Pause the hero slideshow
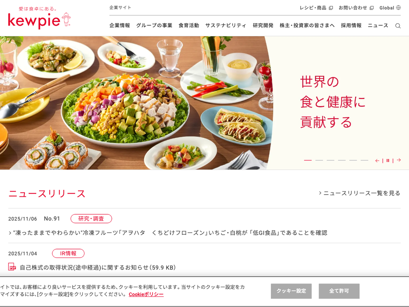The height and width of the screenshot is (307, 409). click(x=388, y=160)
